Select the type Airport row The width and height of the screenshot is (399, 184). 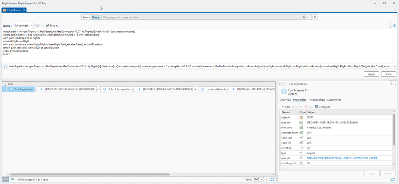coord(337,153)
